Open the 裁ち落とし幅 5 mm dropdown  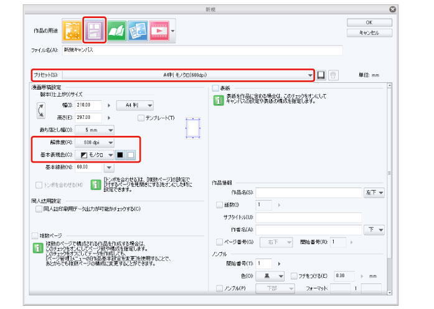point(95,130)
